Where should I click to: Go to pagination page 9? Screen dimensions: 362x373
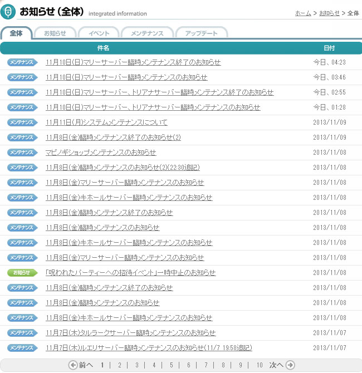[x=241, y=365]
